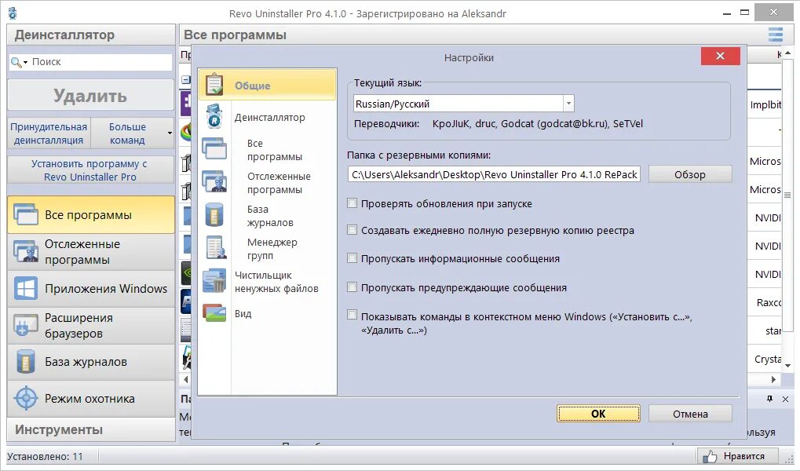The image size is (800, 471).
Task: Click the Режим охотника crosshair icon
Action: (x=26, y=398)
